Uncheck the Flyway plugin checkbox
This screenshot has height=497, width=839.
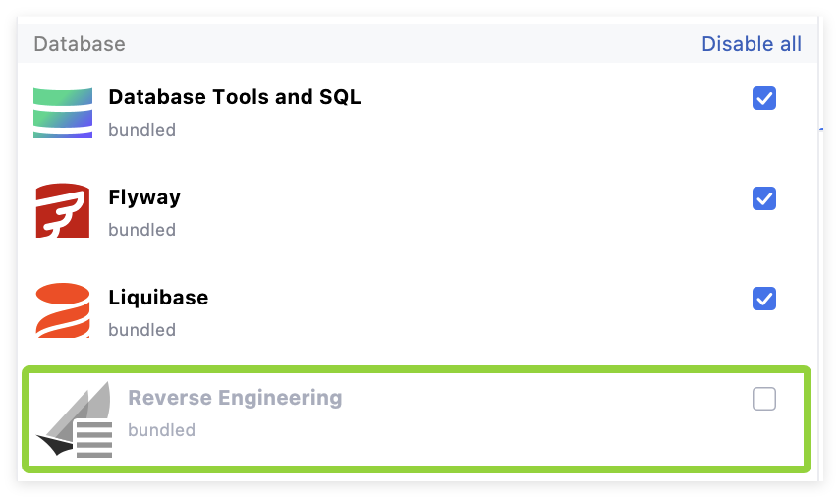coord(763,198)
